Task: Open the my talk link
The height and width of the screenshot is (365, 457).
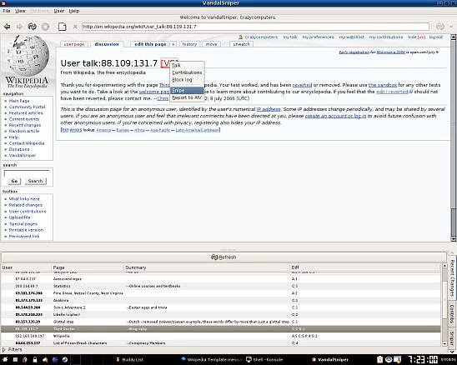Action: 290,37
